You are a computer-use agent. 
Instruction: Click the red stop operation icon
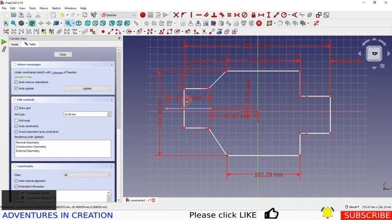[x=259, y=23]
